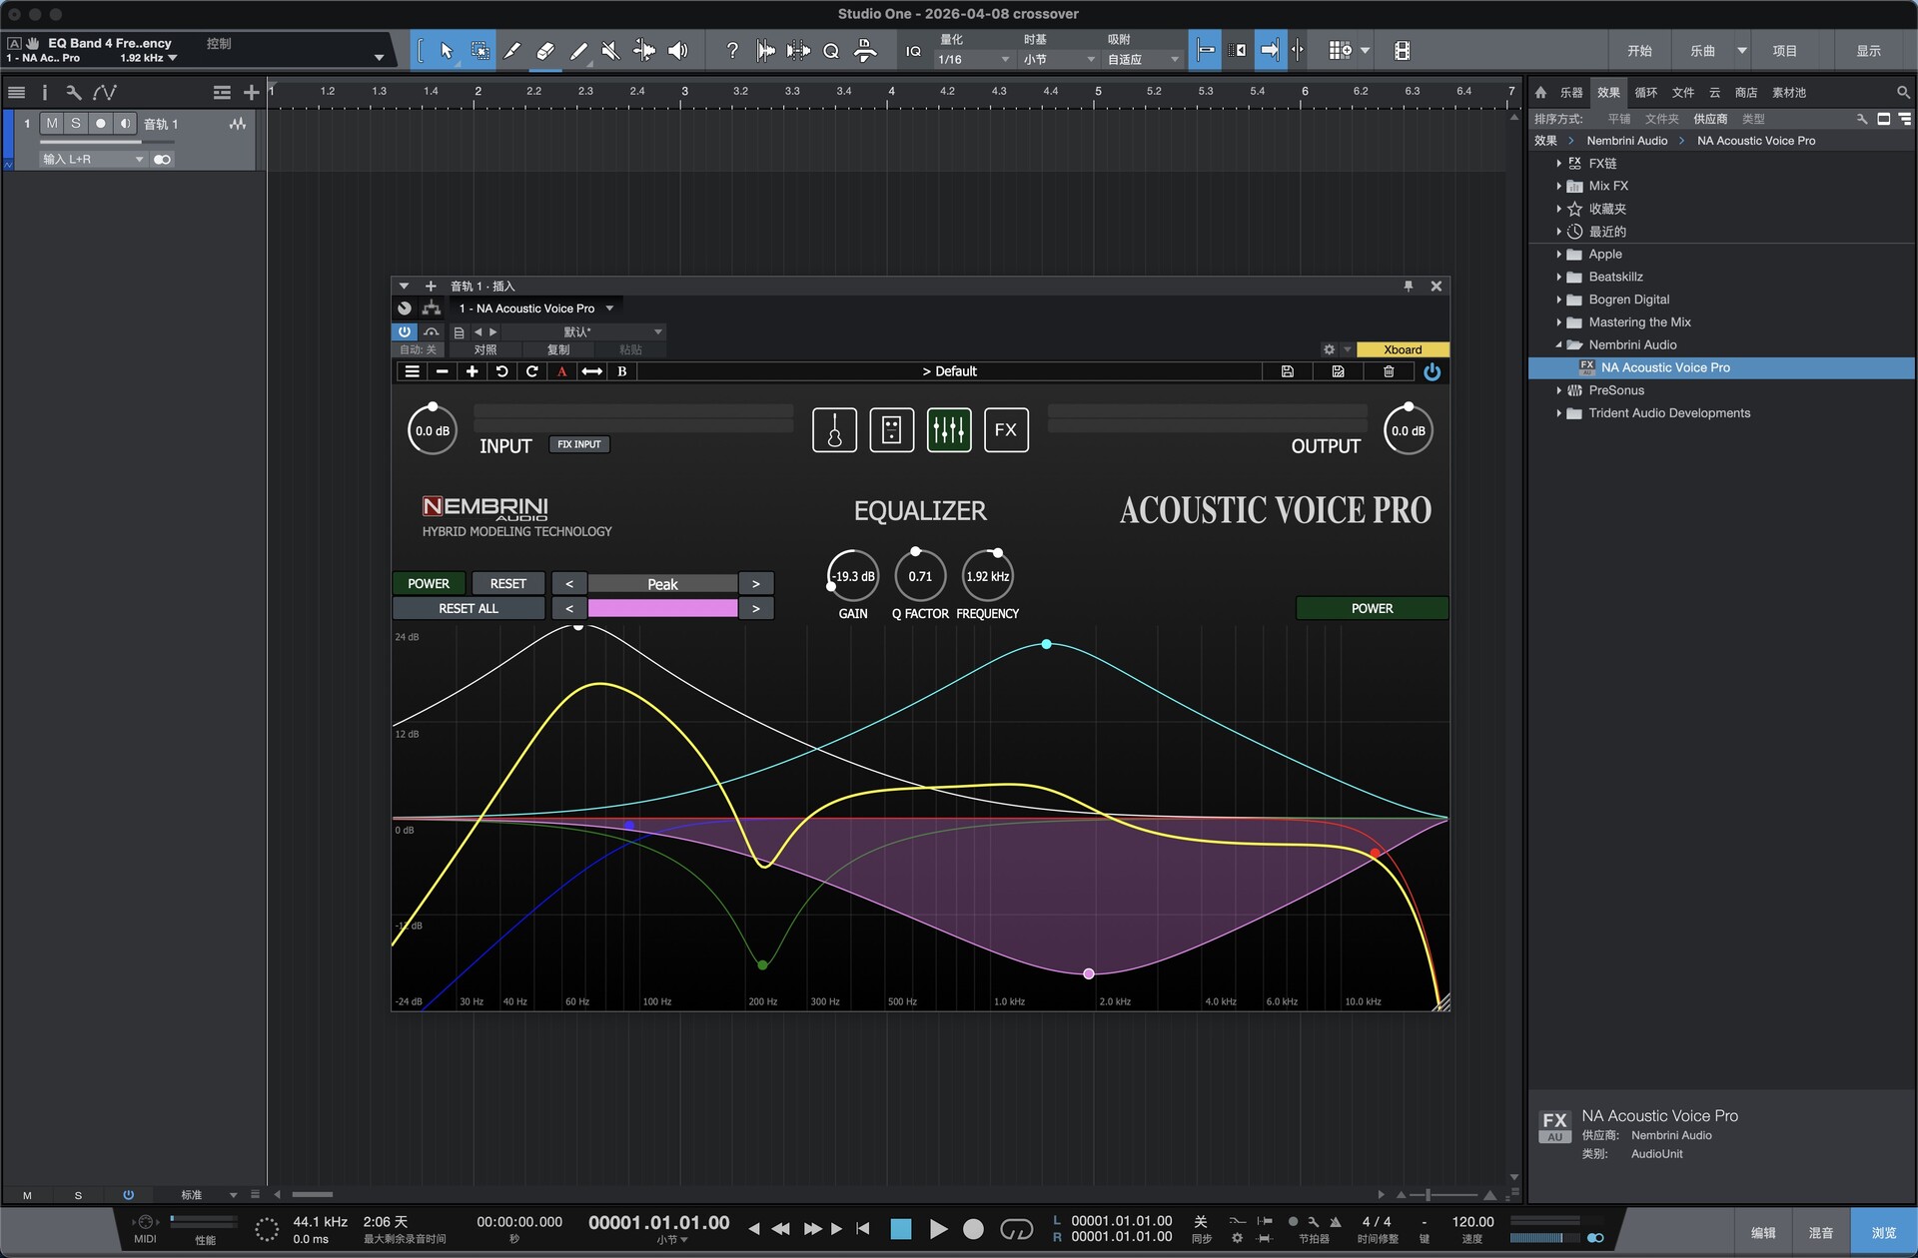1918x1258 pixels.
Task: Open the quantize 1/16 dropdown
Action: [974, 60]
